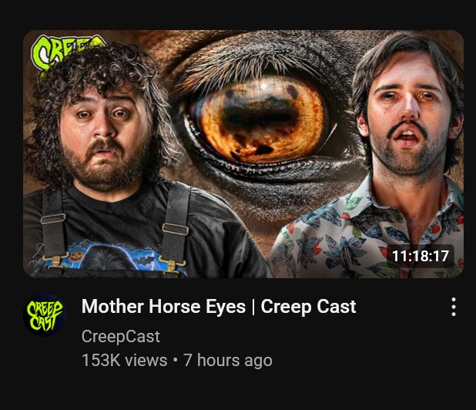This screenshot has width=476, height=410.
Task: Click the "Creep Cast" part of title
Action: pos(308,306)
